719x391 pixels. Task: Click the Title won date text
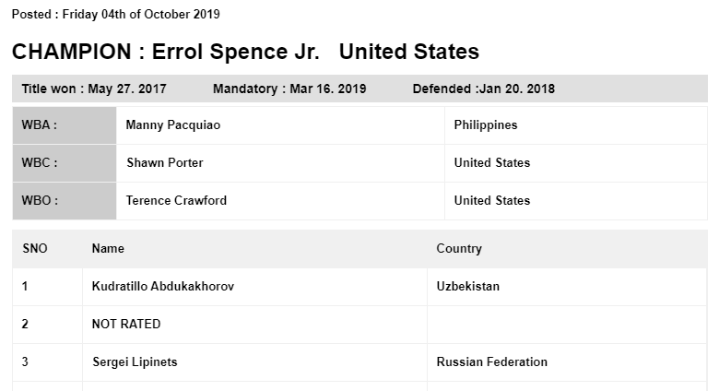pos(94,89)
